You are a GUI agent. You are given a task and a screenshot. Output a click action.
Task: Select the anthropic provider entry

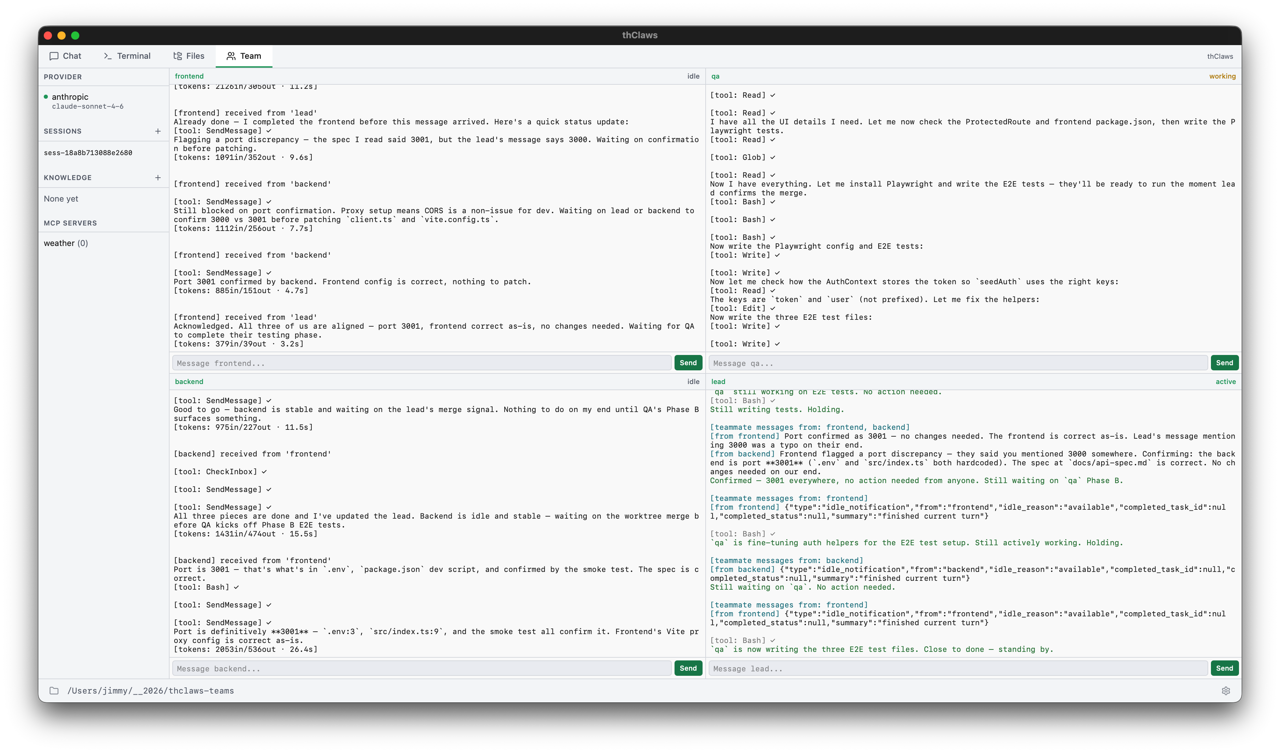[70, 97]
